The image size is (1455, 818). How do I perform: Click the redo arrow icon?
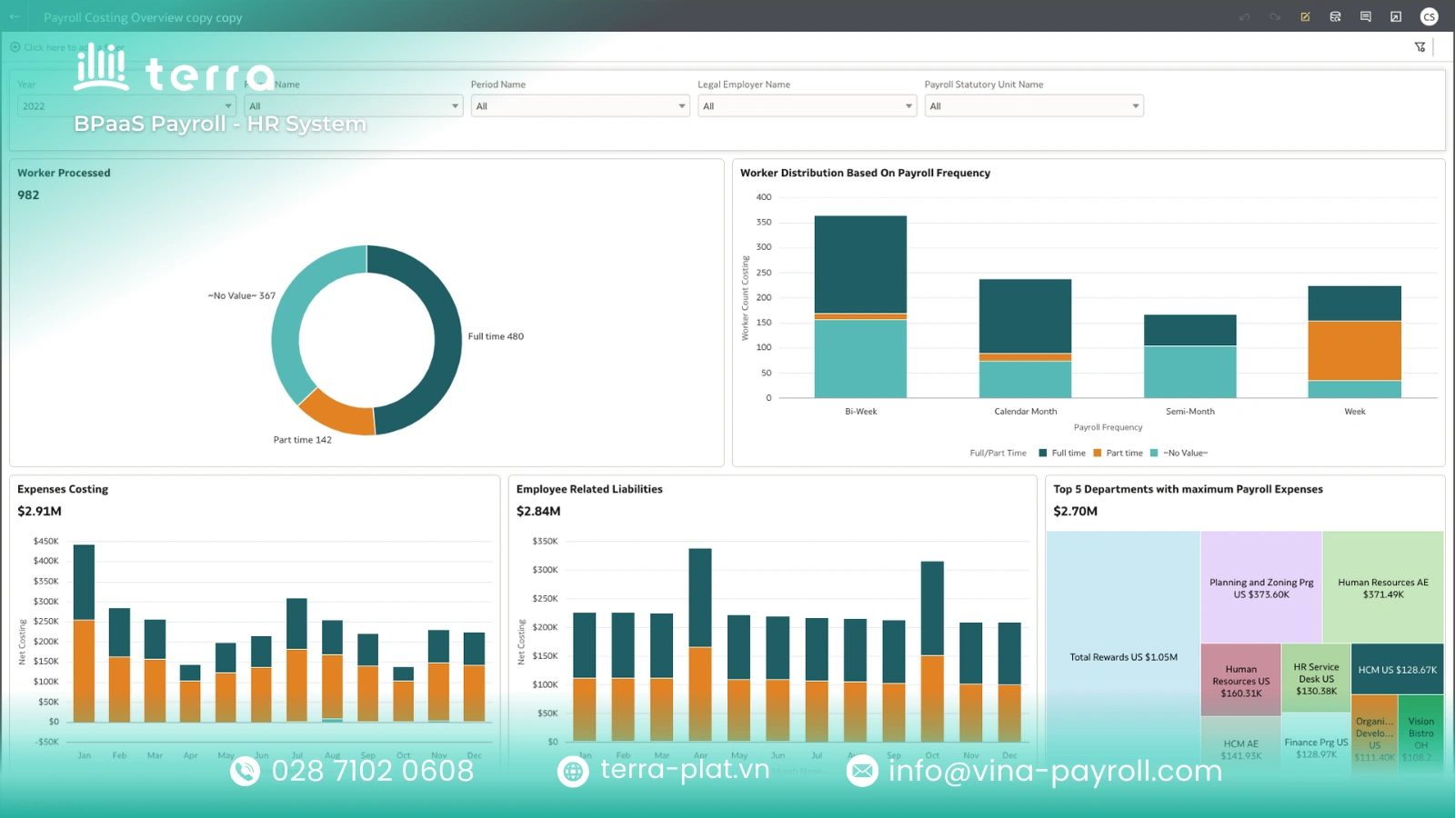coord(1275,16)
